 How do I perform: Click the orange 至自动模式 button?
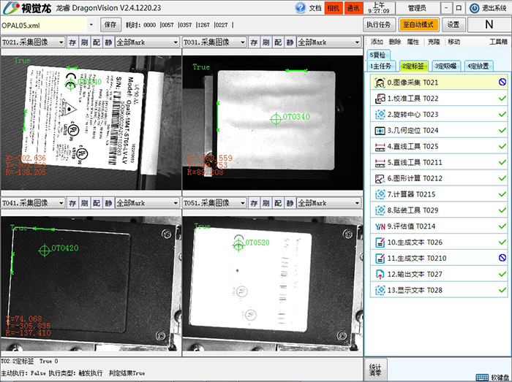[x=421, y=24]
